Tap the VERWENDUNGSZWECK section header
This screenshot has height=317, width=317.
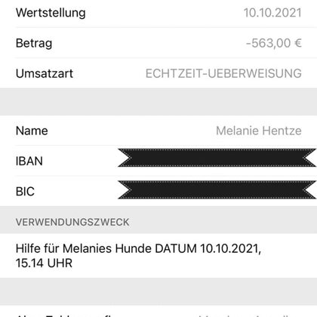click(72, 222)
